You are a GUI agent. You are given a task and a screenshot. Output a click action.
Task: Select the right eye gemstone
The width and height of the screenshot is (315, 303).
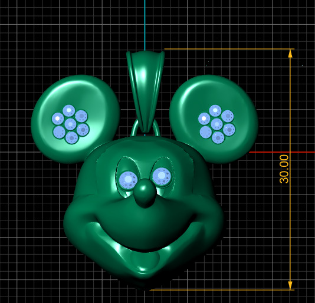162,176
